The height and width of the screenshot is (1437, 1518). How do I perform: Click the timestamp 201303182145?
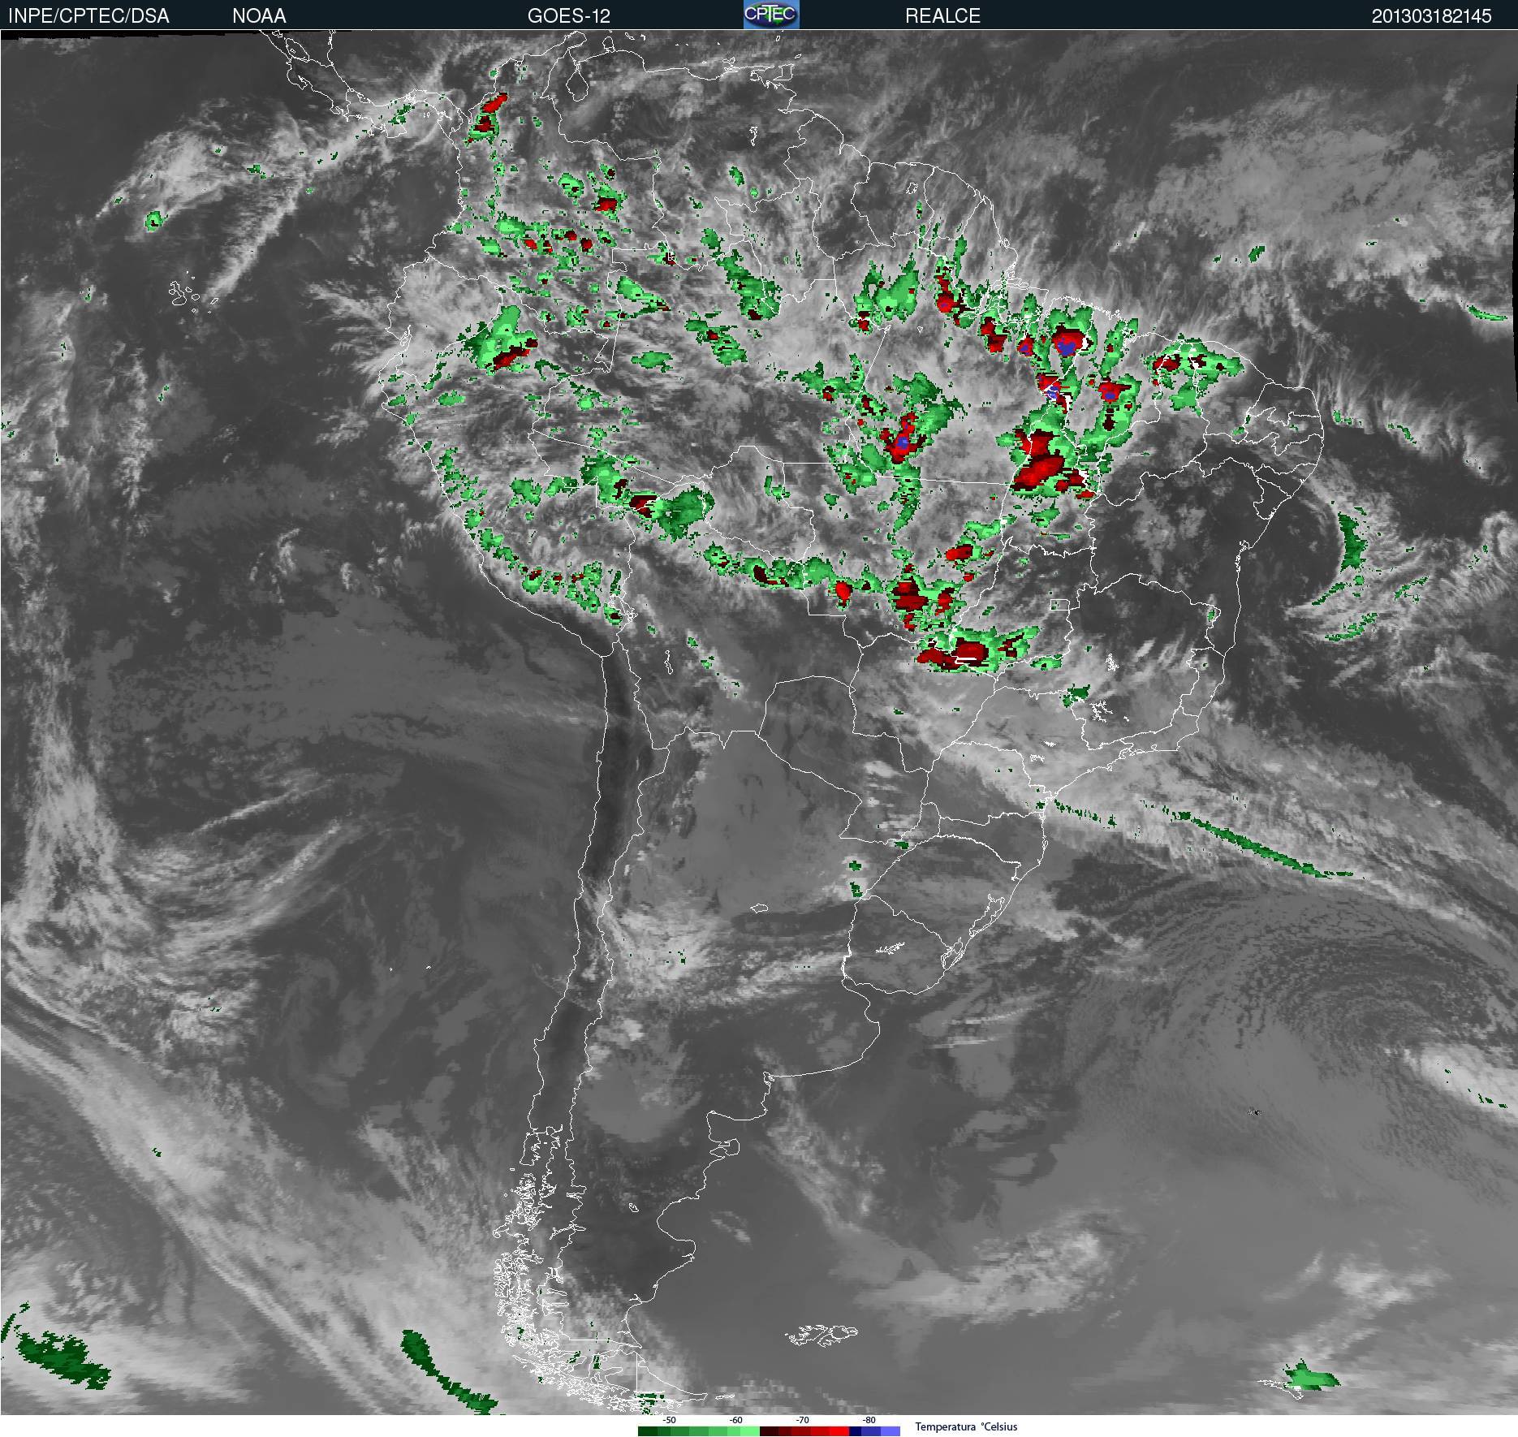click(1431, 15)
